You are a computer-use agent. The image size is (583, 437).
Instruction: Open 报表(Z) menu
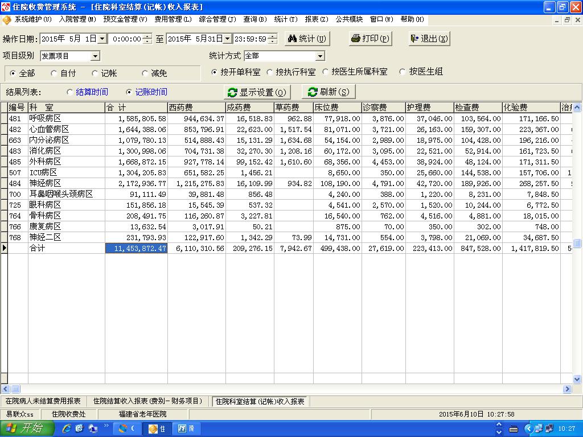(x=317, y=19)
